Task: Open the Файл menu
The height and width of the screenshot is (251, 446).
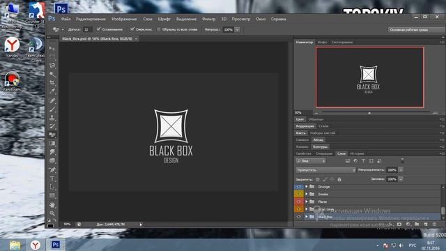Action: [x=66, y=19]
